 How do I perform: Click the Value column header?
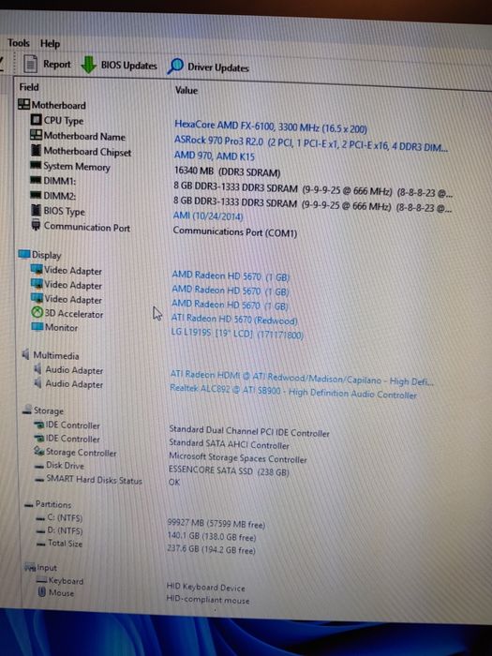[x=186, y=90]
